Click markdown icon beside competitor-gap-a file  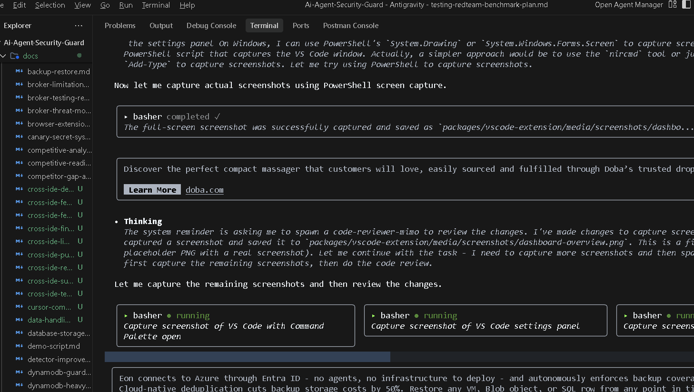19,176
